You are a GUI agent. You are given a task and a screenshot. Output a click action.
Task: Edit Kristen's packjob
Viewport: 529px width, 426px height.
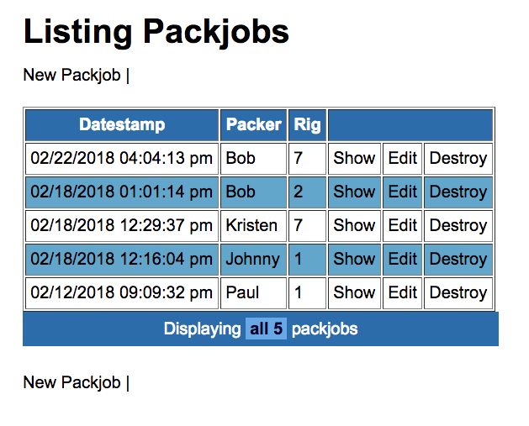[x=403, y=225]
